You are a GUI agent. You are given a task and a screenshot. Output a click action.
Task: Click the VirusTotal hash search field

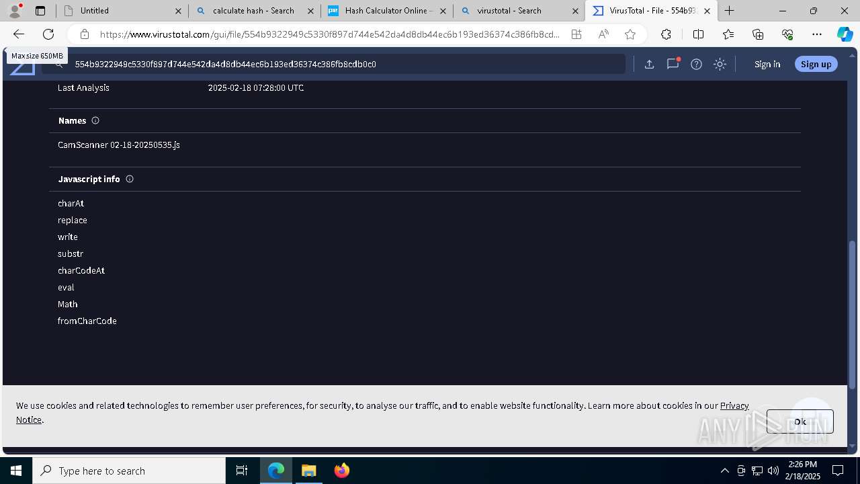pos(334,65)
